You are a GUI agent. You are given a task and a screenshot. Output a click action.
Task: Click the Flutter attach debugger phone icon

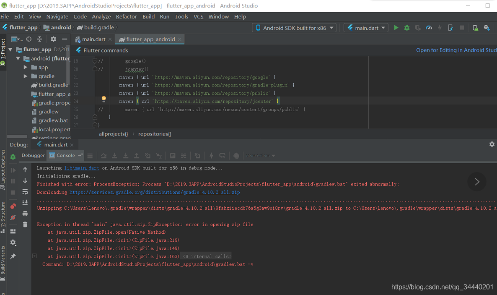pyautogui.click(x=450, y=28)
